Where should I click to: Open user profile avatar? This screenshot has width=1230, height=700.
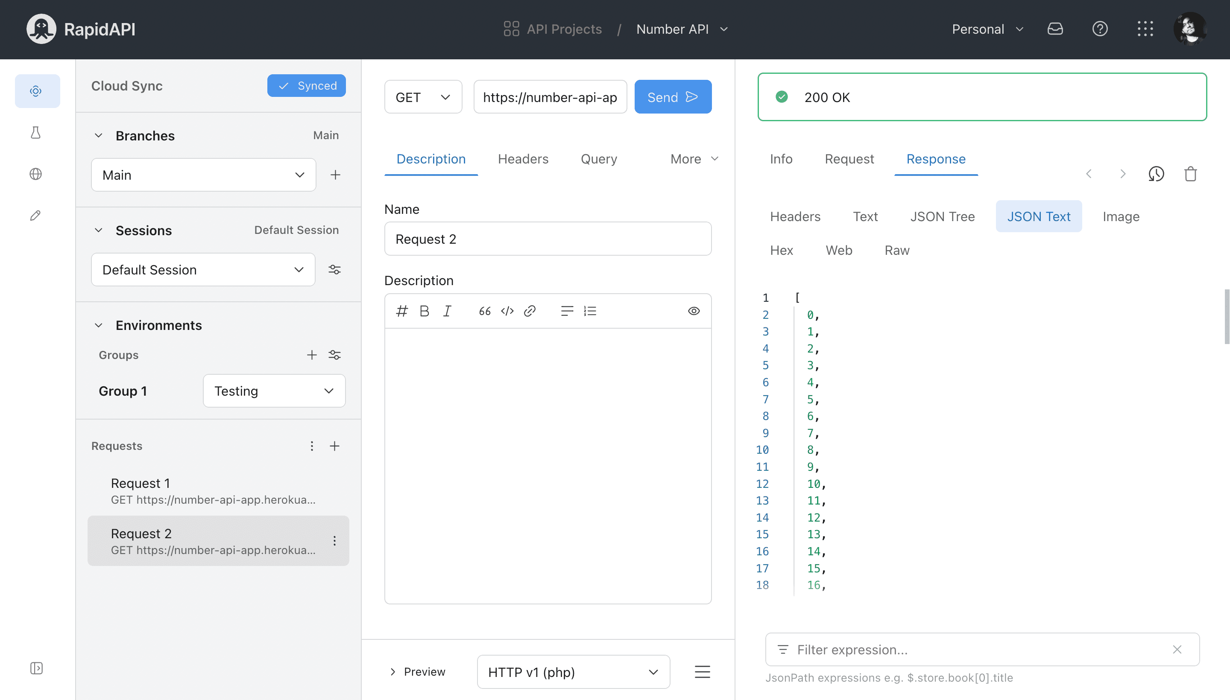coord(1191,29)
